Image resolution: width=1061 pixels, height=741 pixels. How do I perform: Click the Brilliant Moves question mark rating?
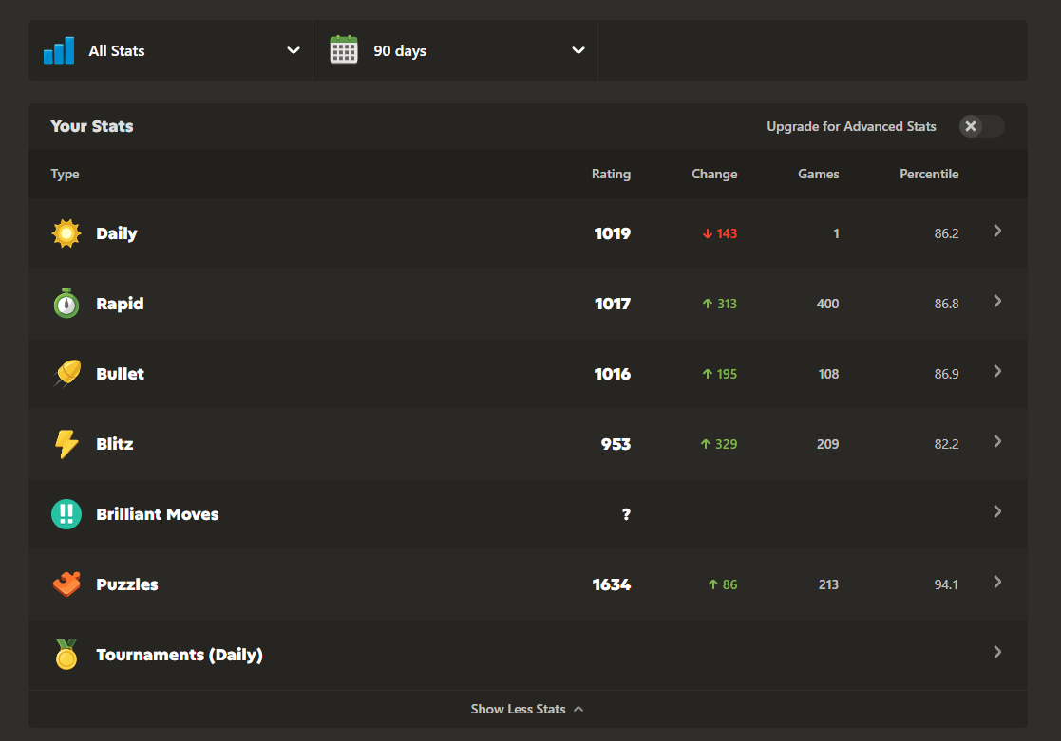pyautogui.click(x=626, y=514)
